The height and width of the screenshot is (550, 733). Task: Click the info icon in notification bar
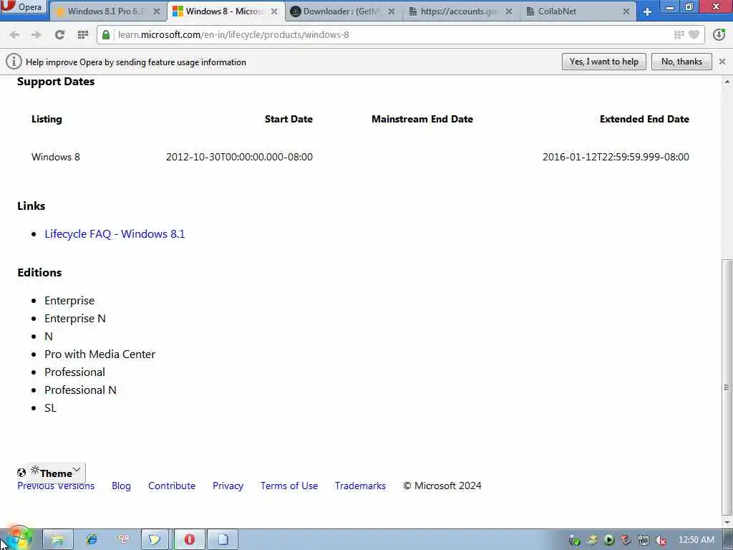tap(14, 62)
